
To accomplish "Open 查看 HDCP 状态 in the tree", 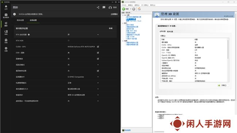I will click(132, 31).
